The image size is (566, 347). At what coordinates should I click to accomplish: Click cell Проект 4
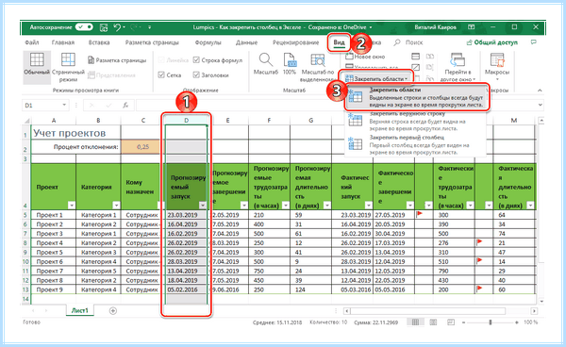54,243
